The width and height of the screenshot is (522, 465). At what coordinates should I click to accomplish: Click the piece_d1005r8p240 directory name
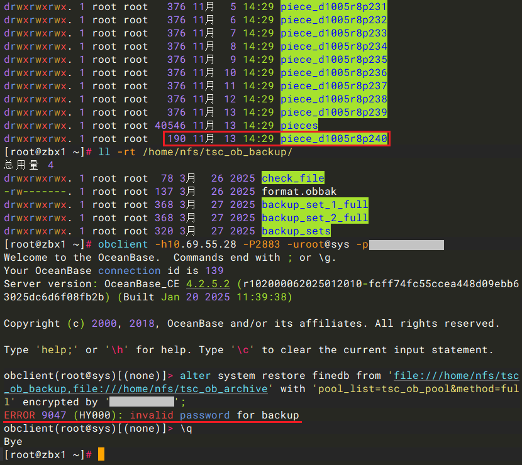pos(333,139)
